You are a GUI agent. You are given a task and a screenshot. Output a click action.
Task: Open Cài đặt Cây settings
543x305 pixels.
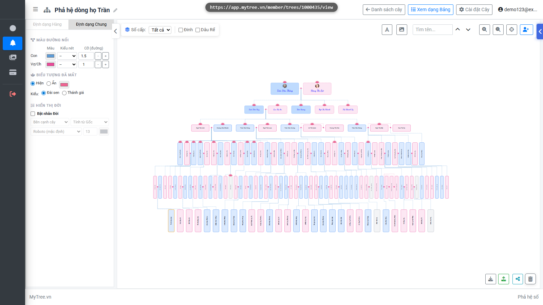[474, 9]
